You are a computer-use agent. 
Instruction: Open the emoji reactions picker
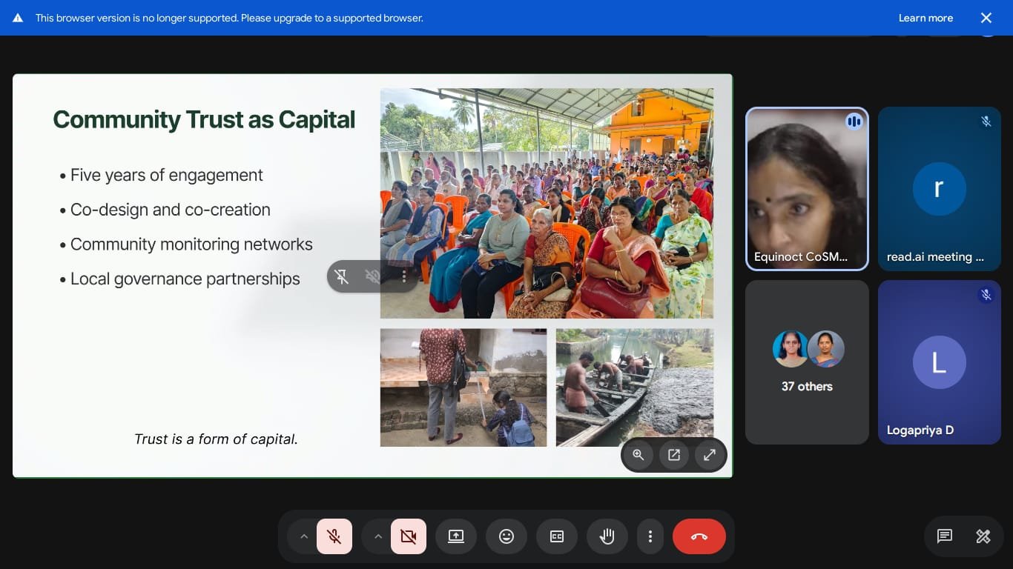tap(506, 536)
